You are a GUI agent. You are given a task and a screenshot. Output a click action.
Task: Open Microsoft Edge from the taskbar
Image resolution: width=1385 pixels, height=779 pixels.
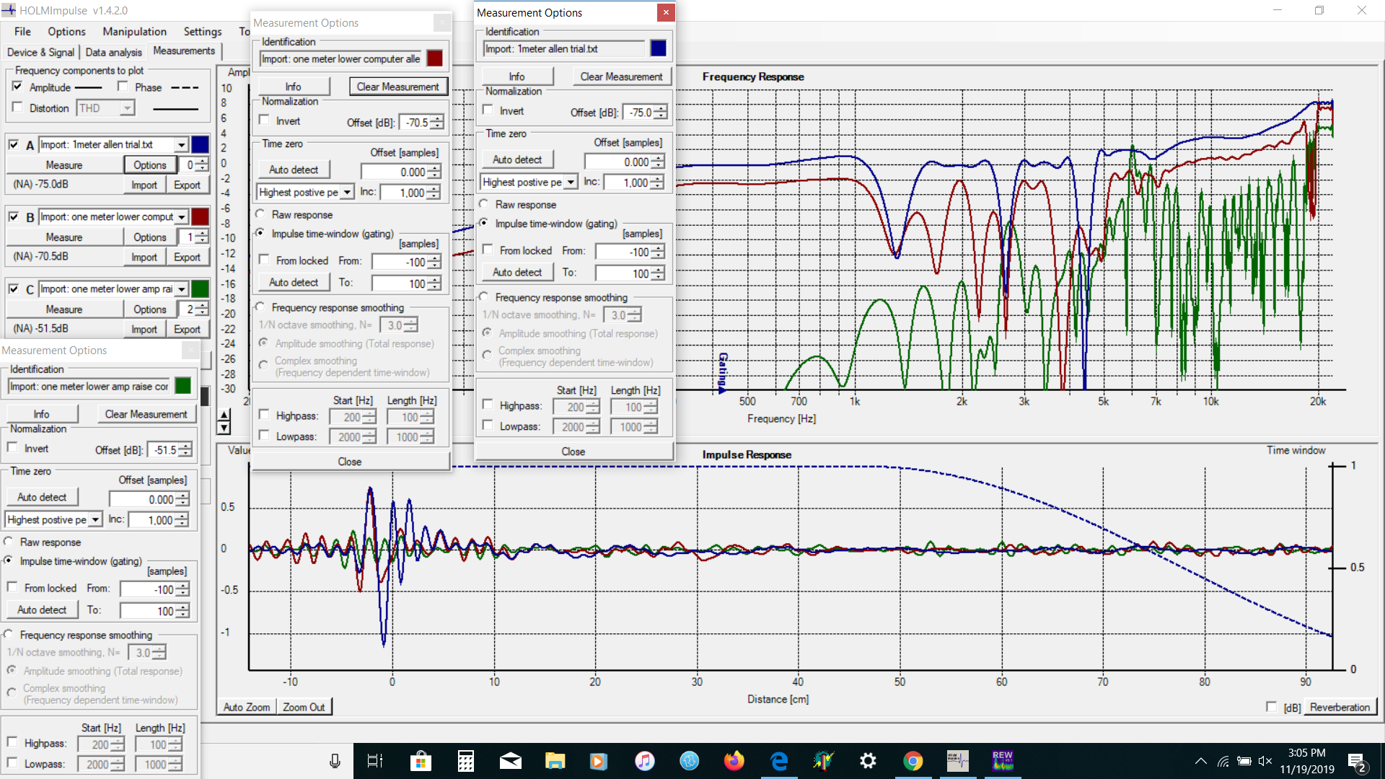pyautogui.click(x=779, y=761)
